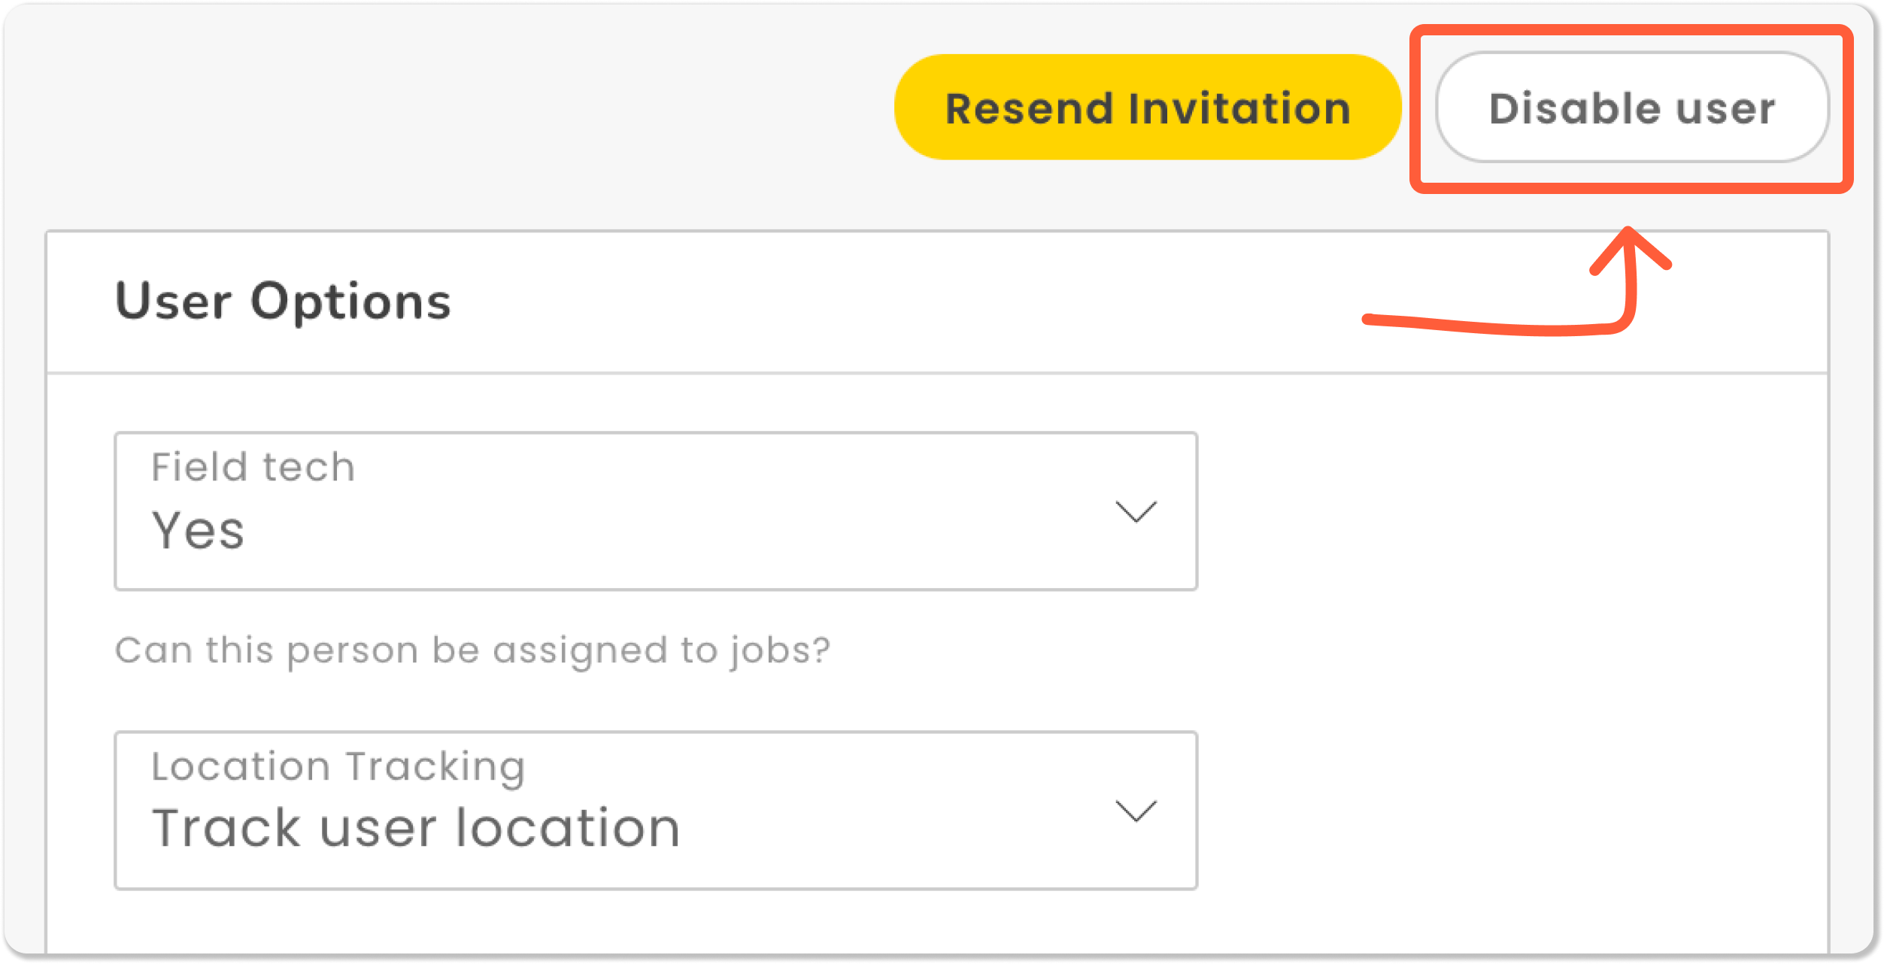Screen dimensions: 1884x964
Task: Click the yellow Resend Invitation button
Action: coord(1147,107)
